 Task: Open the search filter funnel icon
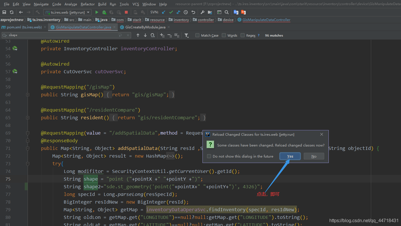(x=187, y=35)
